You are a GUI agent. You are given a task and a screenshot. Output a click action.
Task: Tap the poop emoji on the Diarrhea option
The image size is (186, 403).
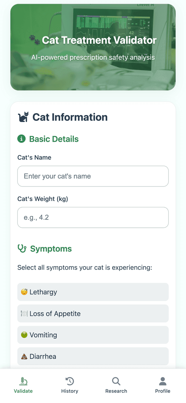24,357
